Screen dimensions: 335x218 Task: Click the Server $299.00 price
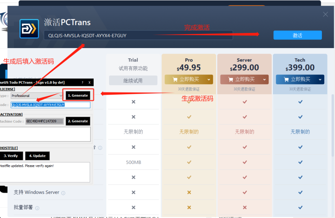245,68
